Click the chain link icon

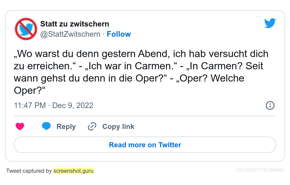click(92, 126)
